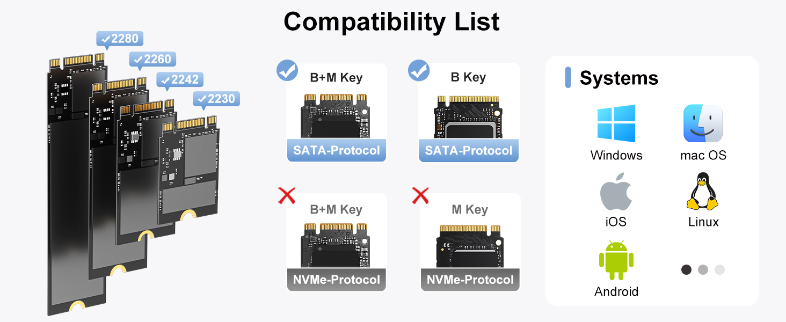Click the lightest pagination dot
The height and width of the screenshot is (322, 786).
point(719,269)
